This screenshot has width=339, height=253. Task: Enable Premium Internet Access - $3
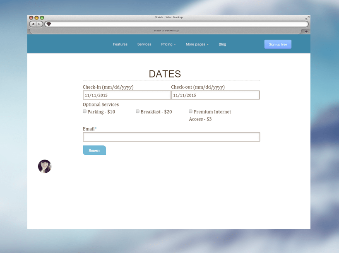click(x=190, y=111)
